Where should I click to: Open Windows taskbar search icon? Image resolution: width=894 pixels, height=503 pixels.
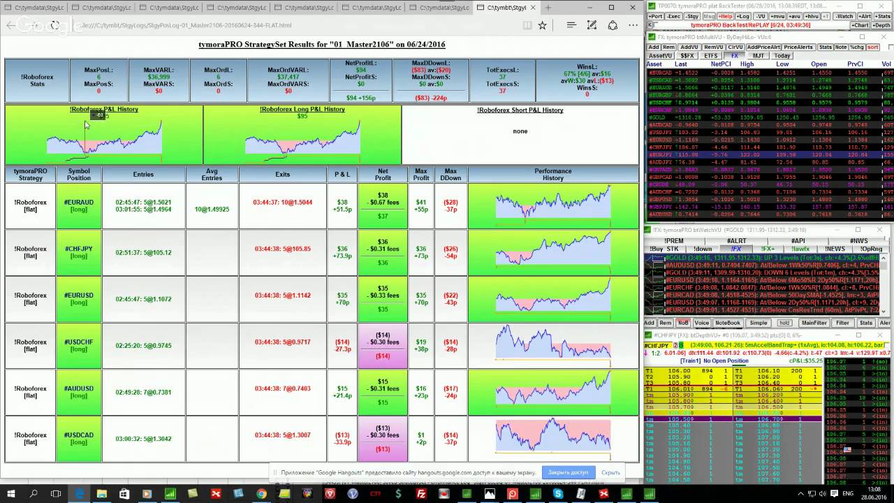pos(34,494)
